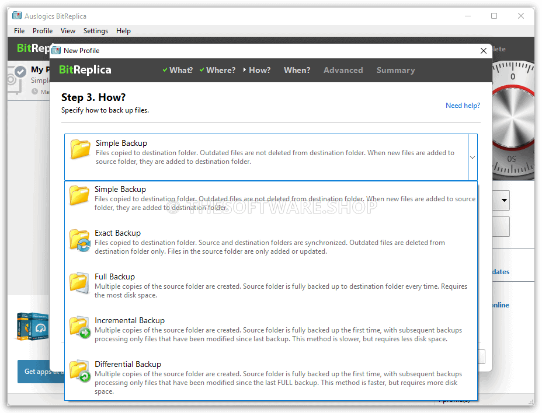Image resolution: width=542 pixels, height=413 pixels.
Task: Maximize the Auslogics BitReplica window
Action: point(494,16)
